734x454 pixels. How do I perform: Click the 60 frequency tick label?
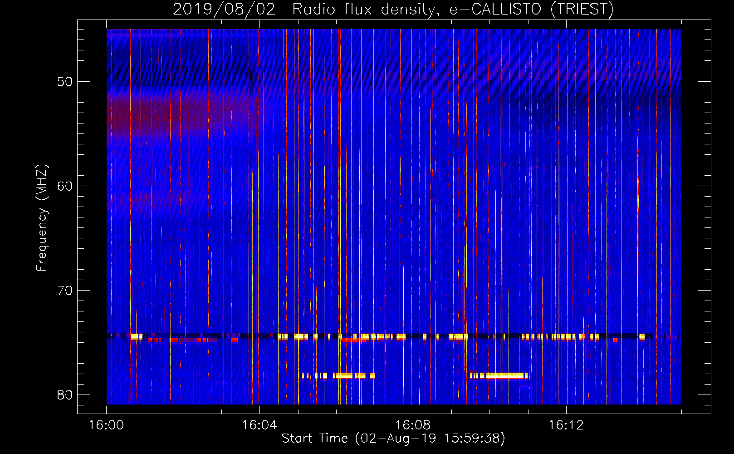pos(65,186)
